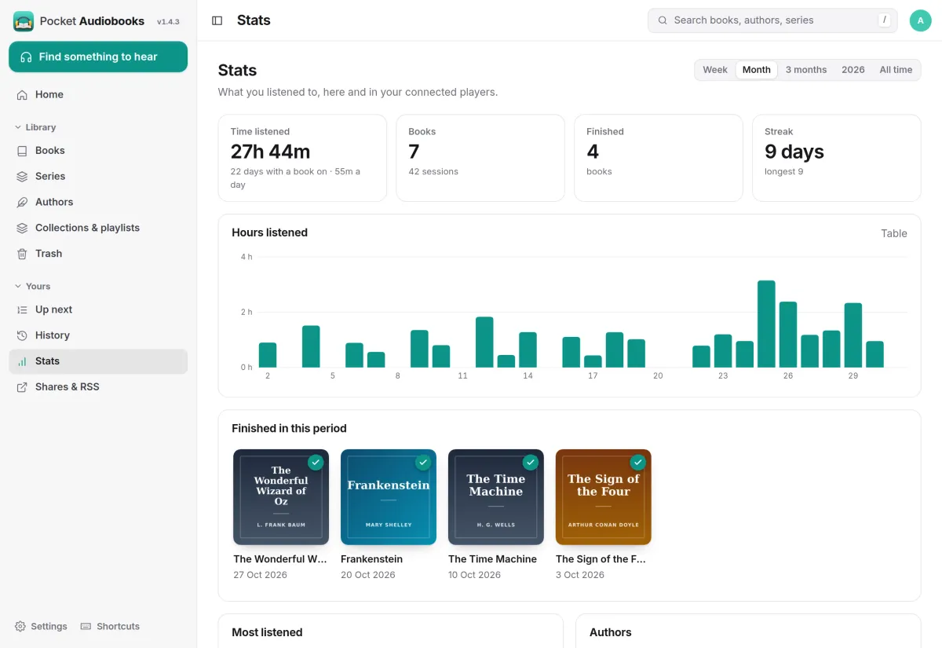Screen dimensions: 942x648
Task: Select the All time range
Action: pos(896,70)
